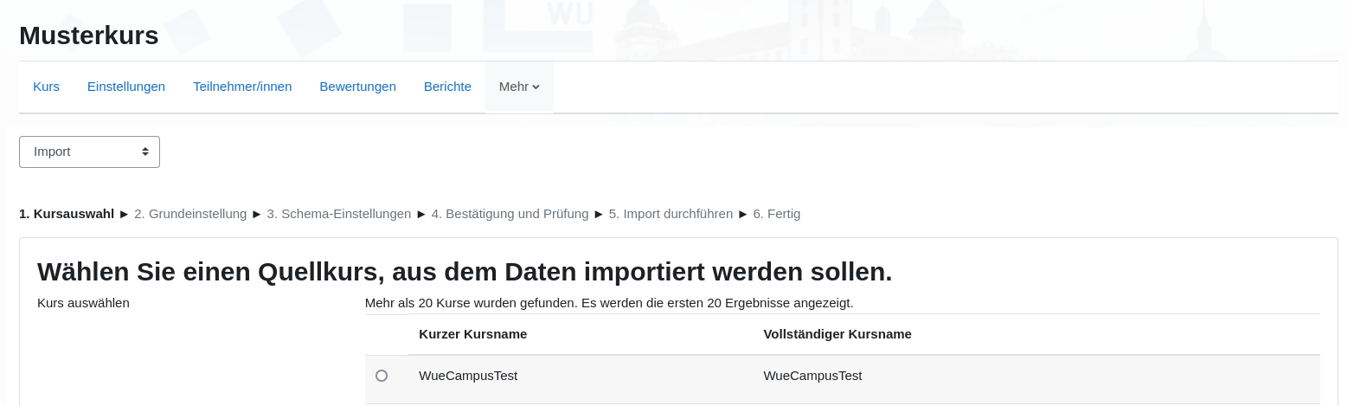Click the Kurzer Kursname column header

coord(472,334)
